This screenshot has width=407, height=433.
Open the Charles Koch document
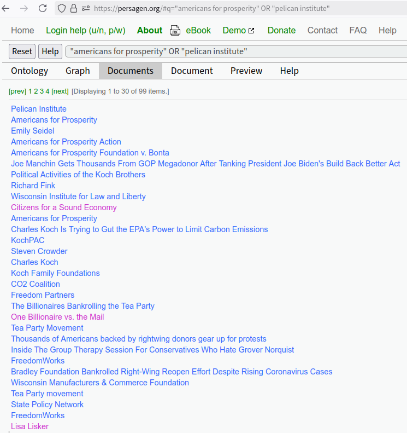pyautogui.click(x=34, y=262)
